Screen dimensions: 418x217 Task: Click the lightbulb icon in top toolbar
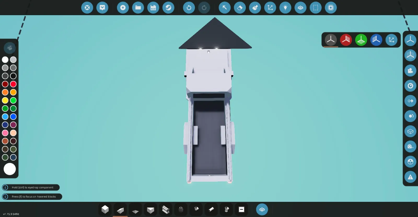point(285,8)
